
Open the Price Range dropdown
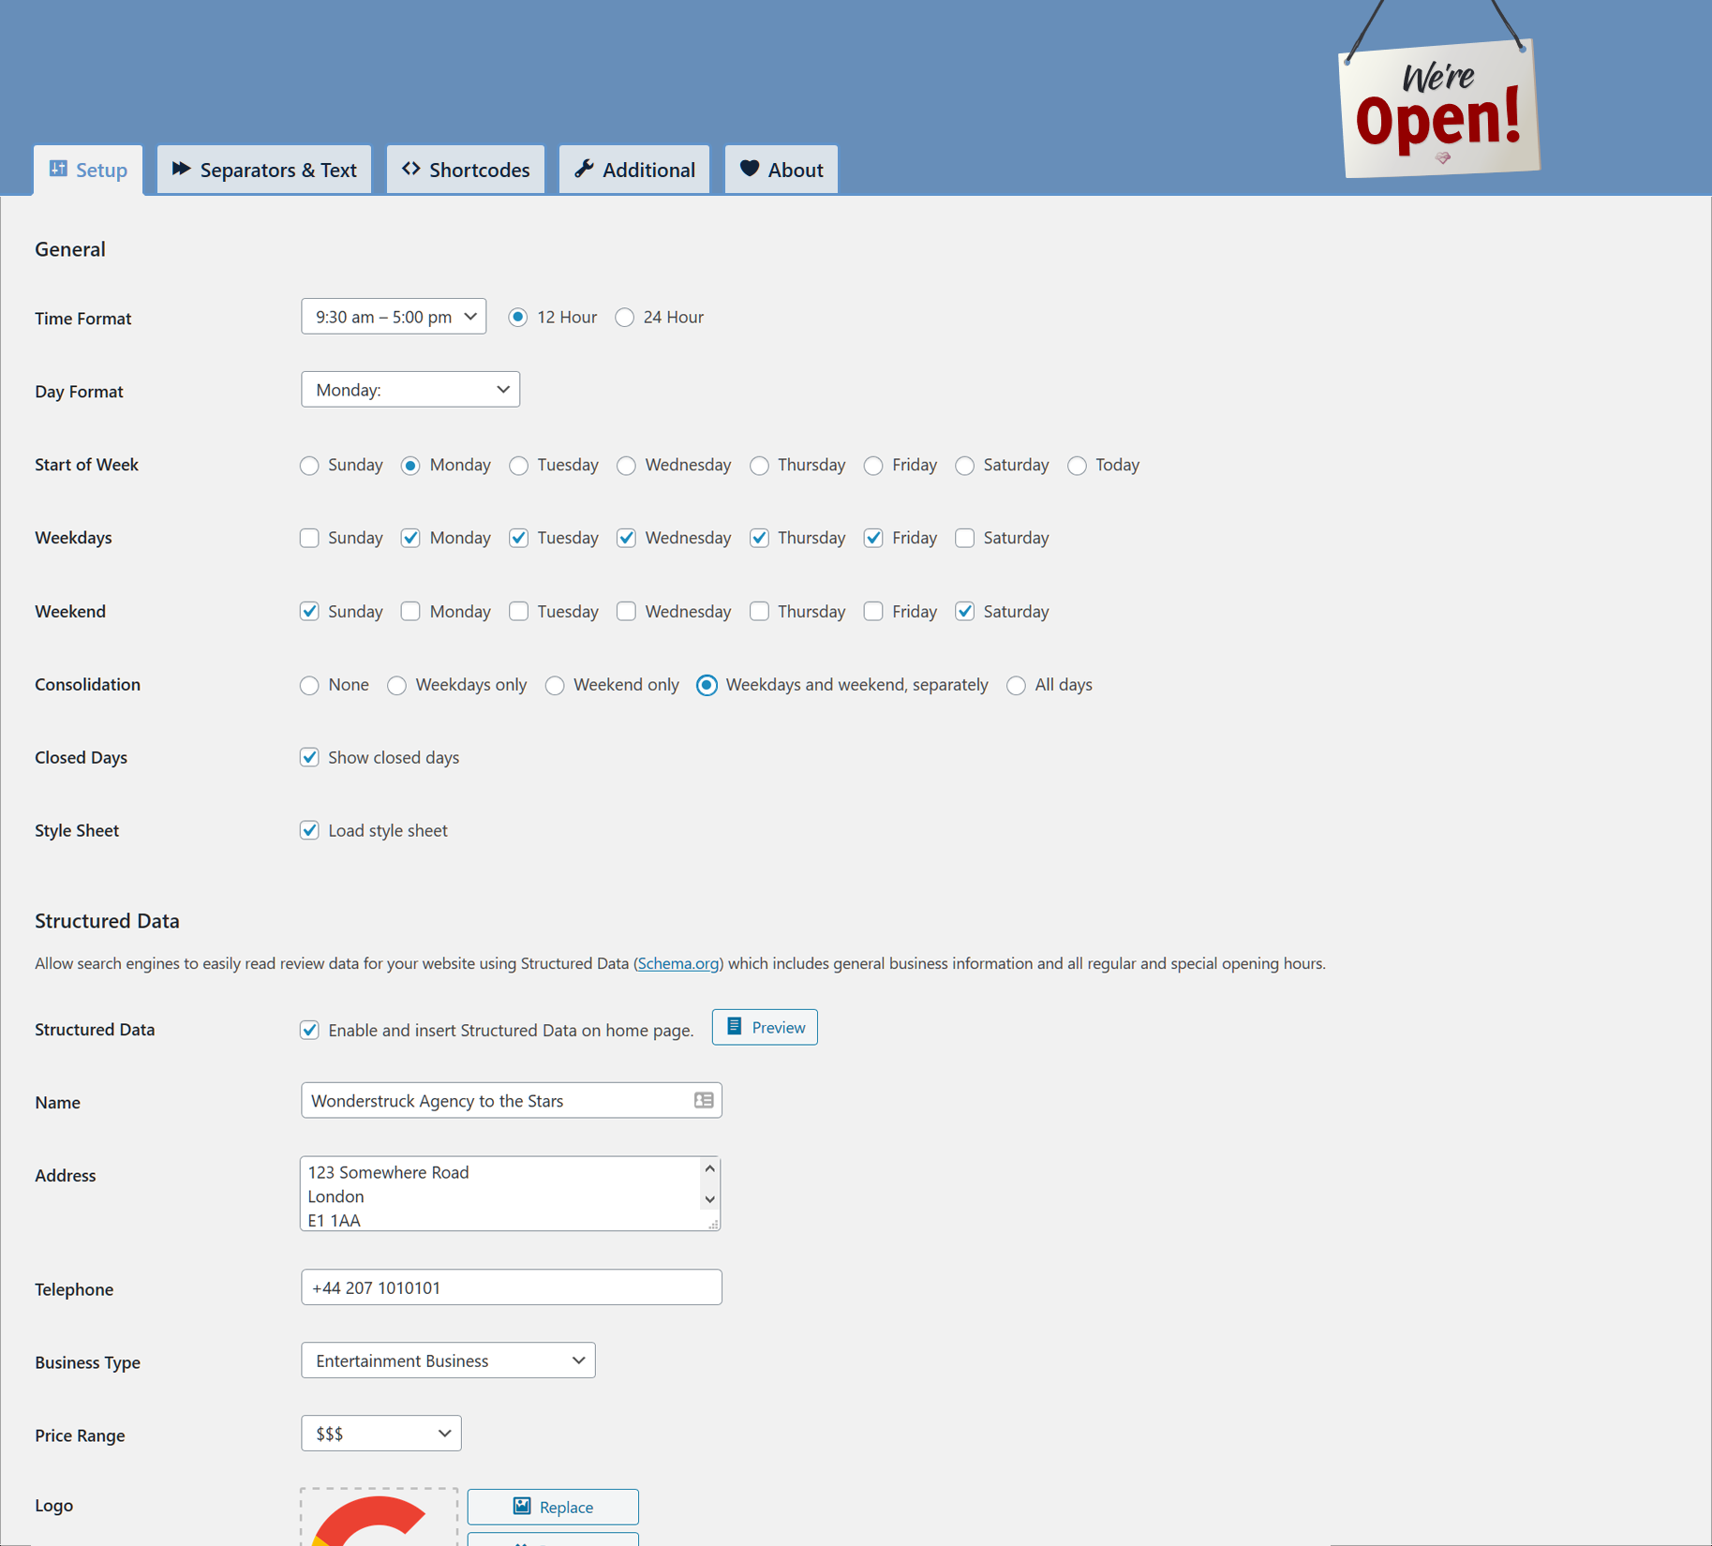pos(381,1434)
